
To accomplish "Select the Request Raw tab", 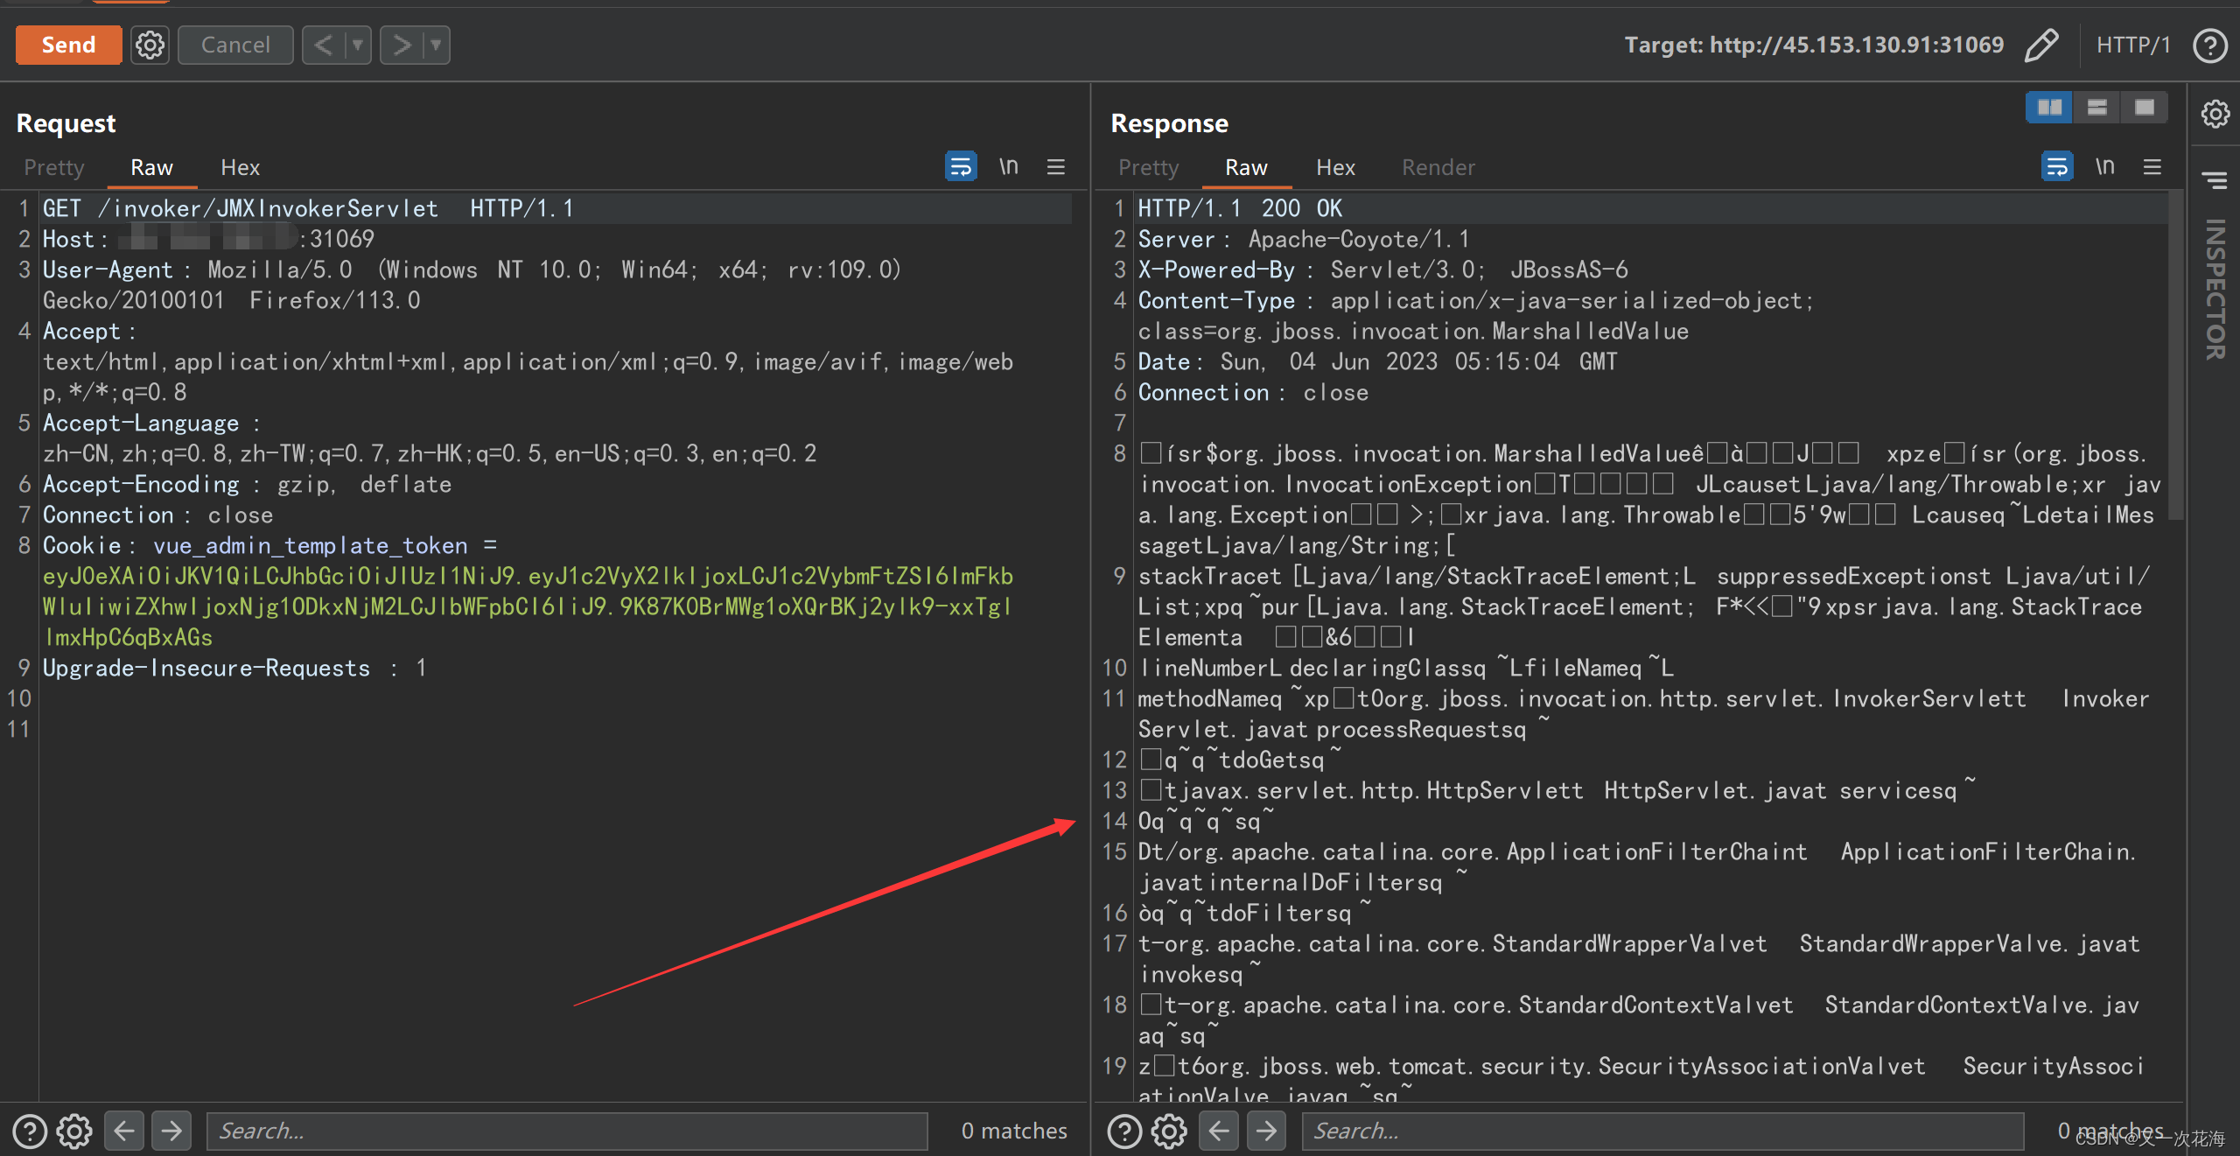I will click(x=151, y=167).
